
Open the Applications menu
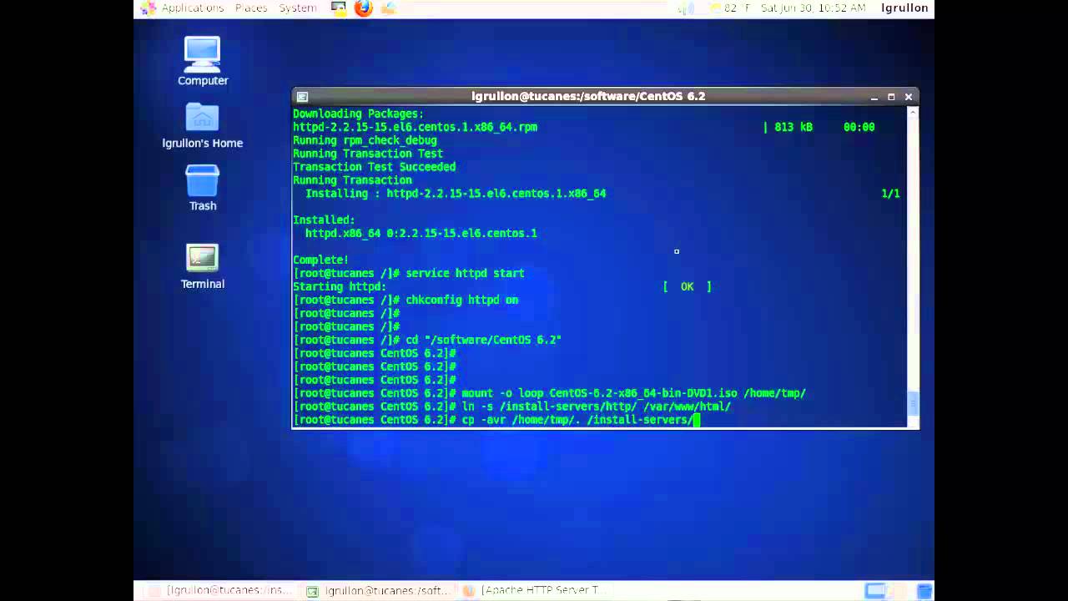pyautogui.click(x=183, y=8)
